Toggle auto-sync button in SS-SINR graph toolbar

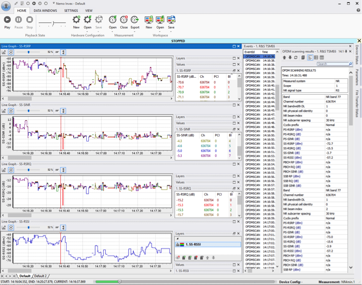coord(11,111)
